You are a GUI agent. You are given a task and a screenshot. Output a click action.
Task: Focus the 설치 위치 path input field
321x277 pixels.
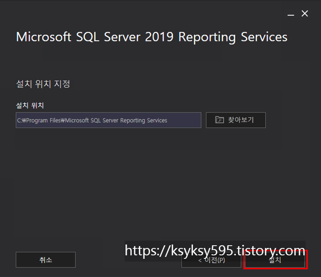pyautogui.click(x=109, y=120)
